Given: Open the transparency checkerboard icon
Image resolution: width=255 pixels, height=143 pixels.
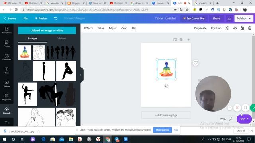Looking at the screenshot, I should 227,28.
